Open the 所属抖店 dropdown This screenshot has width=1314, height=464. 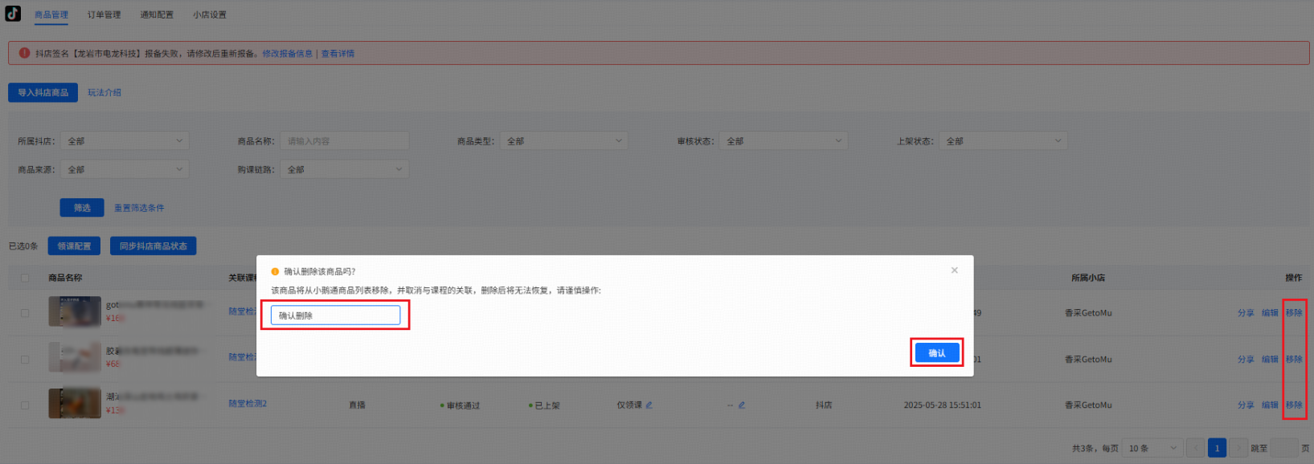[125, 140]
